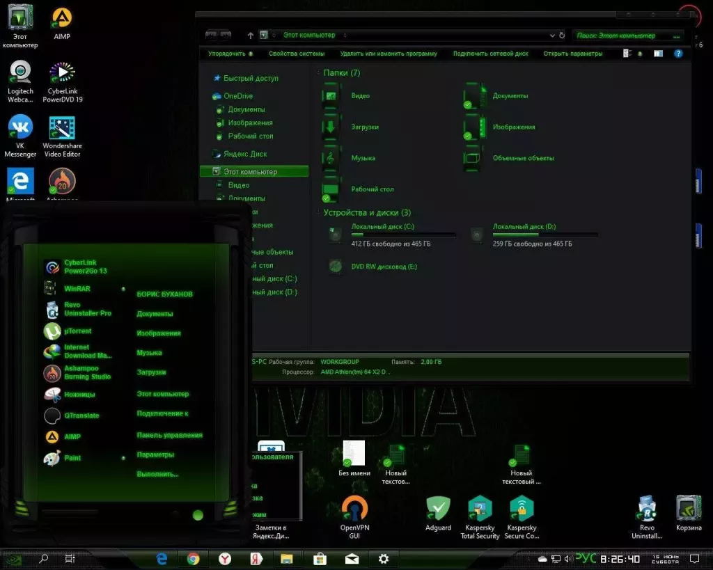Open Revo Uninstaller Pro in start menu

point(78,309)
